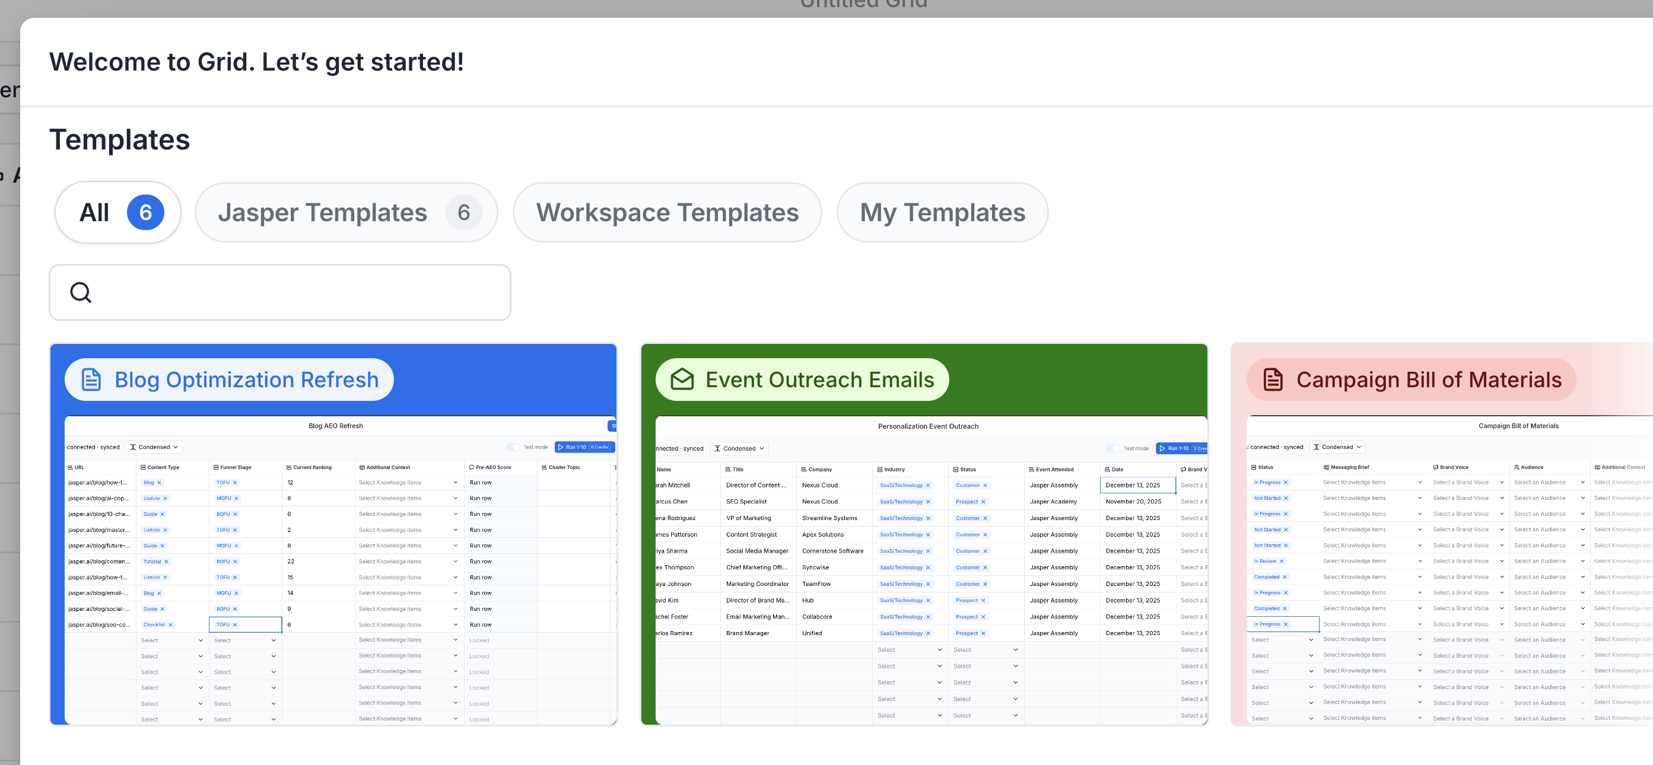The image size is (1653, 765).
Task: Open Select an Audience in the In Review row
Action: coord(1549,561)
